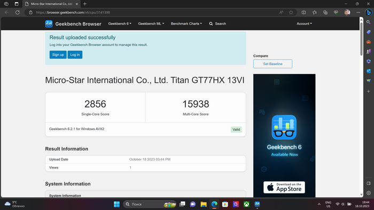Open Microsoft 365 icon in Edge sidebar
The width and height of the screenshot is (374, 210).
(x=369, y=61)
